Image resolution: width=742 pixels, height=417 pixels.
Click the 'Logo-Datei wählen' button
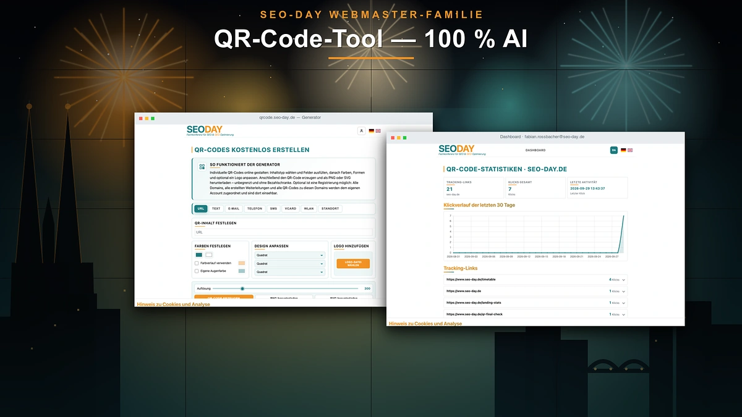click(353, 264)
